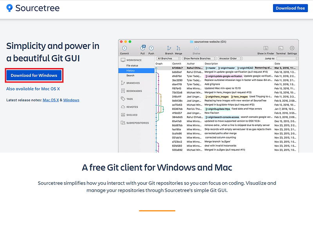This screenshot has height=226, width=313.
Task: Click the Download free button
Action: (290, 8)
